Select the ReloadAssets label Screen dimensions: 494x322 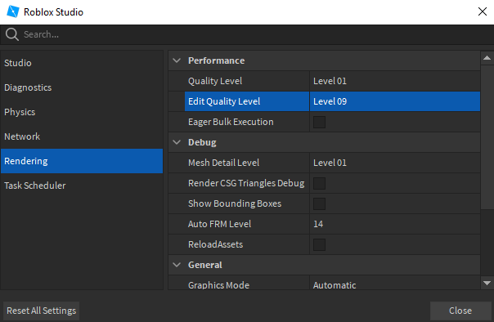point(215,244)
